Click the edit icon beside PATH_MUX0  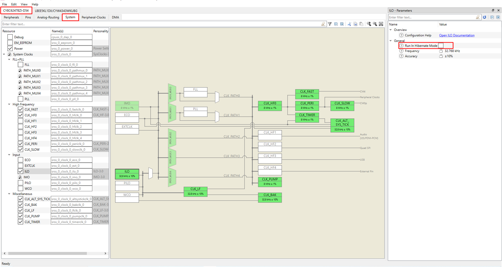click(20, 70)
